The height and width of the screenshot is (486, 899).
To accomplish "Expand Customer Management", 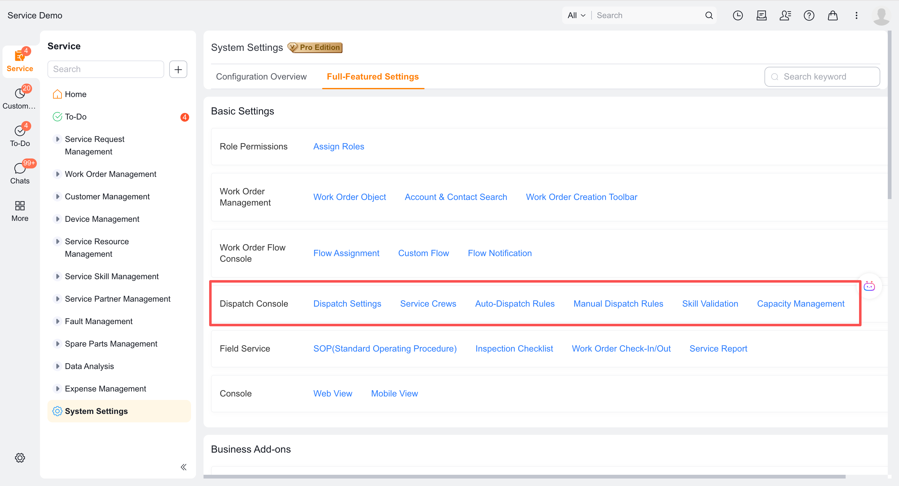I will pos(58,196).
